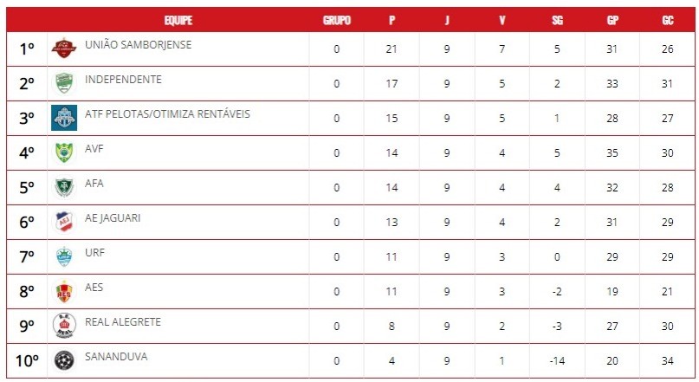The height and width of the screenshot is (382, 699).
Task: Select the ATF Pelotas team logo
Action: (64, 118)
